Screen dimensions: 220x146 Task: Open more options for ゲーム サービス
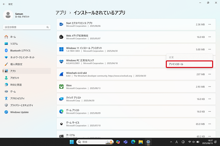(x=209, y=124)
